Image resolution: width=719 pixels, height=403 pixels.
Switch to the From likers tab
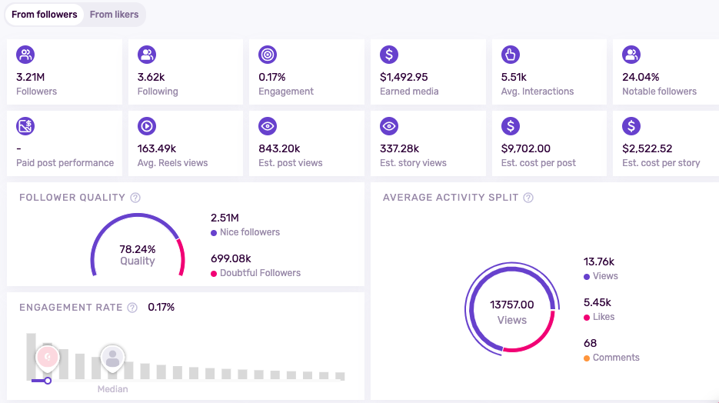click(x=115, y=15)
